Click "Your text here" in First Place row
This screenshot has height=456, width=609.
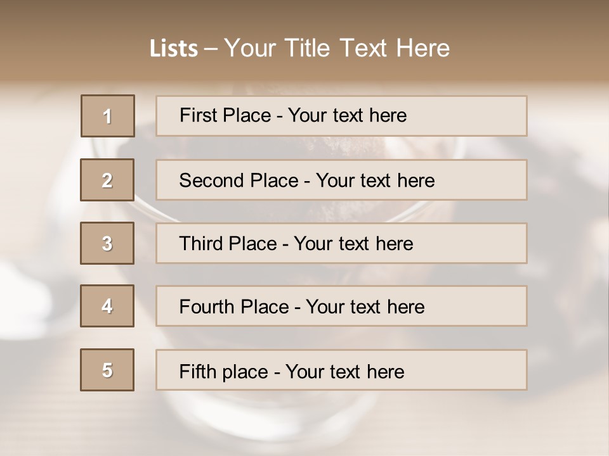(x=347, y=115)
